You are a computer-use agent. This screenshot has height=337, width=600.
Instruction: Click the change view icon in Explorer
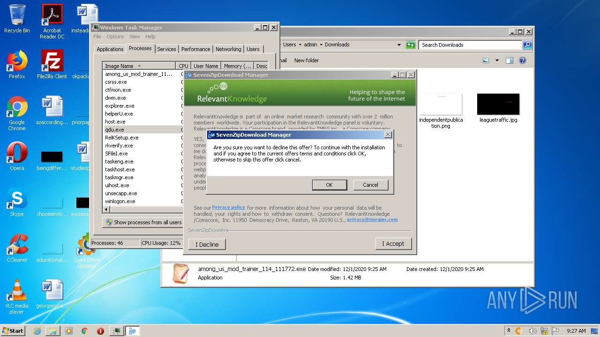tap(486, 60)
